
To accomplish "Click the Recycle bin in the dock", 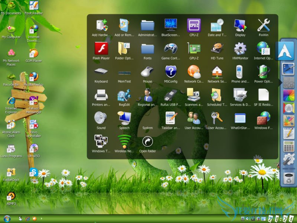I will (288, 178).
